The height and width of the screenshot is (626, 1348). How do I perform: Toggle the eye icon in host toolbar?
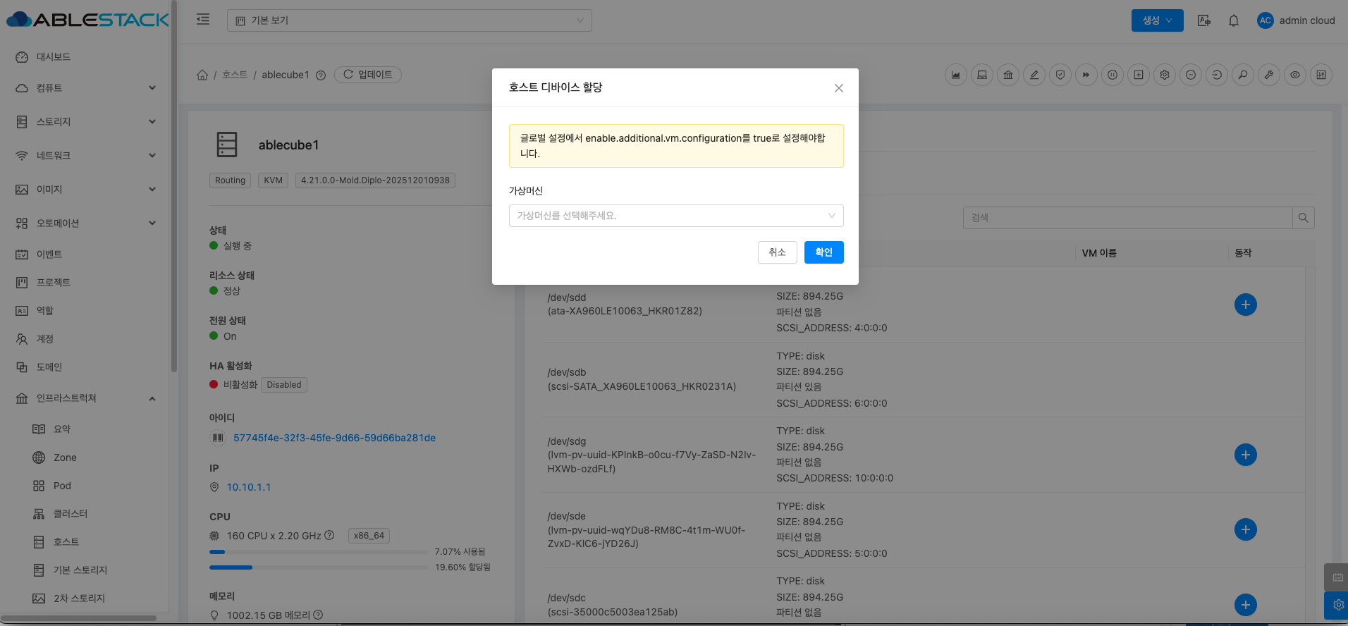pyautogui.click(x=1295, y=75)
